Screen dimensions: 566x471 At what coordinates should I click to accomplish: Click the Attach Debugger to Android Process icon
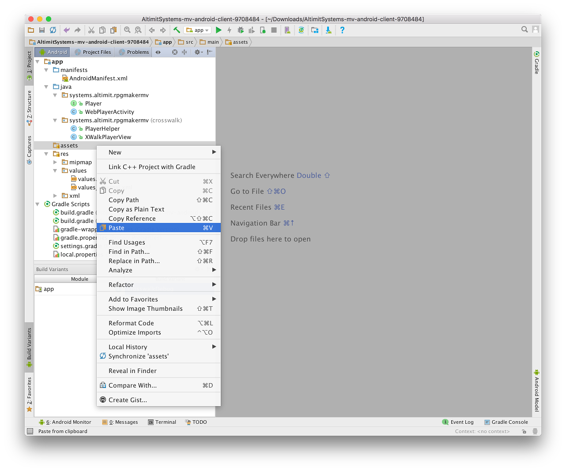pyautogui.click(x=263, y=30)
